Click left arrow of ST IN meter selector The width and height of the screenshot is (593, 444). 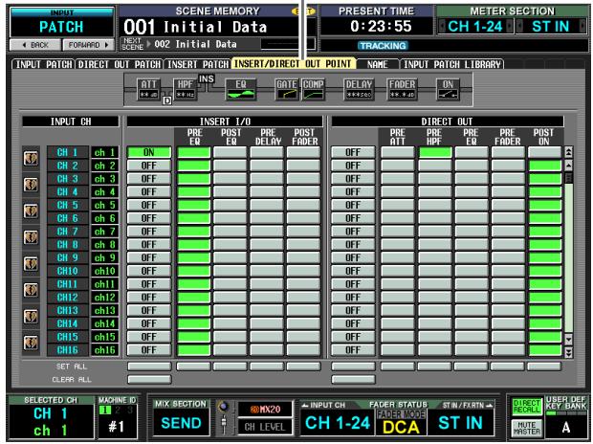tap(520, 27)
